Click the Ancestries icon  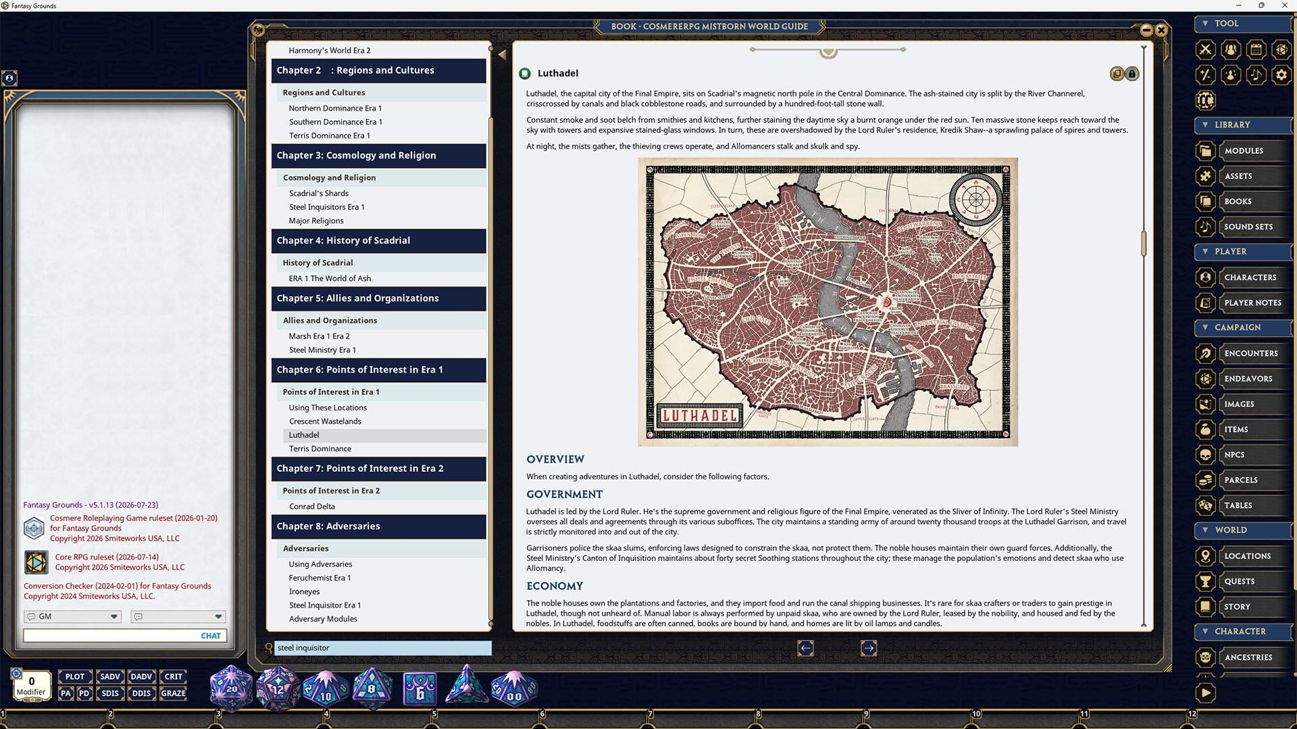pos(1205,657)
